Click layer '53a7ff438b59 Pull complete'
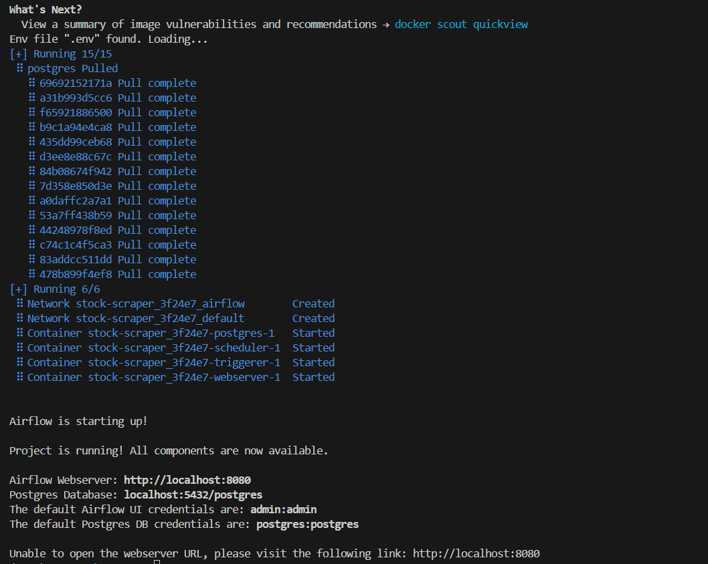Viewport: 708px width, 564px height. point(112,215)
